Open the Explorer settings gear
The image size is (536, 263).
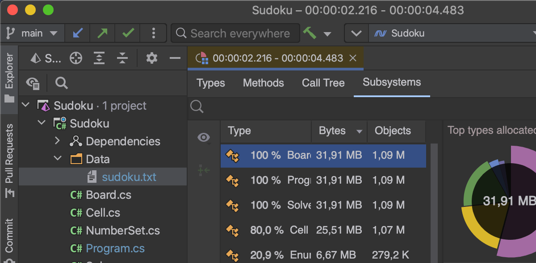152,58
